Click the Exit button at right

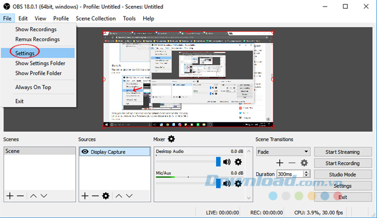click(x=343, y=197)
